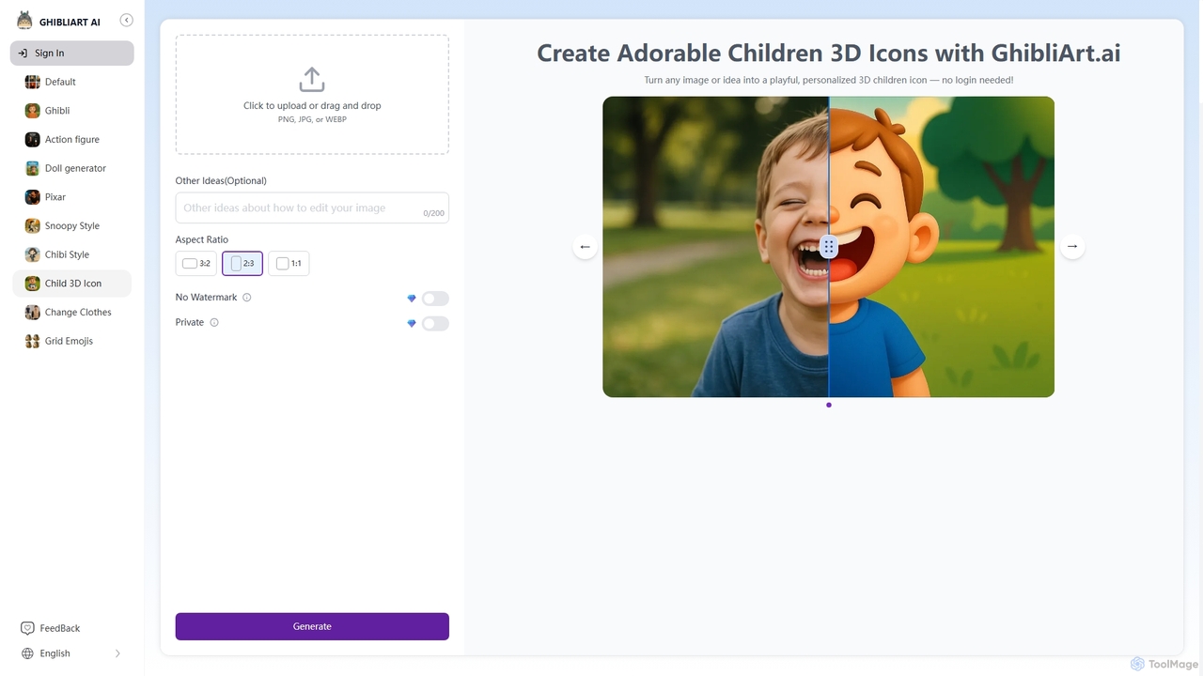Click the Sign In arrow icon
Screen dimensions: 1203x676
(x=23, y=54)
